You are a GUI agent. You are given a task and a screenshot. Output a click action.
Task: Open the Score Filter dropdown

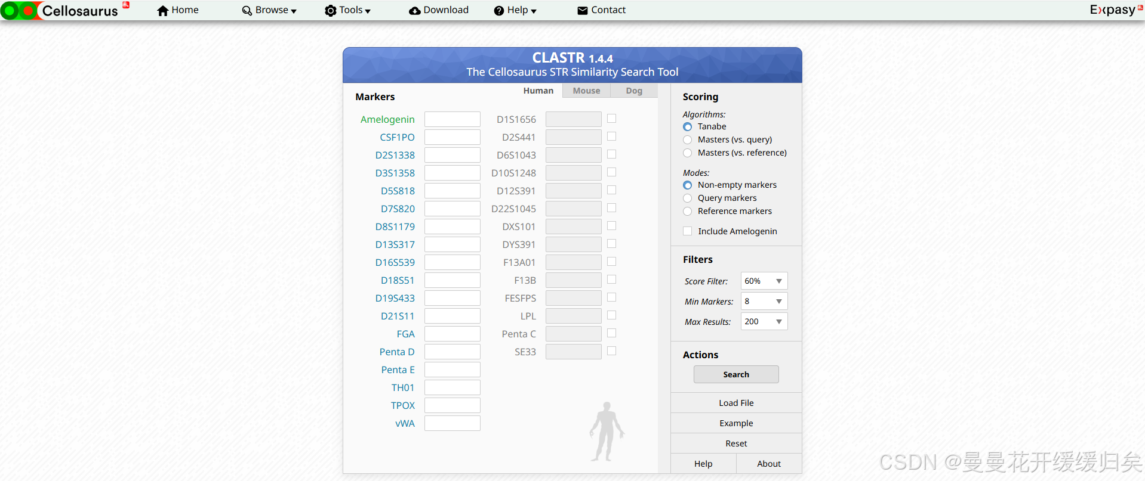pos(764,281)
